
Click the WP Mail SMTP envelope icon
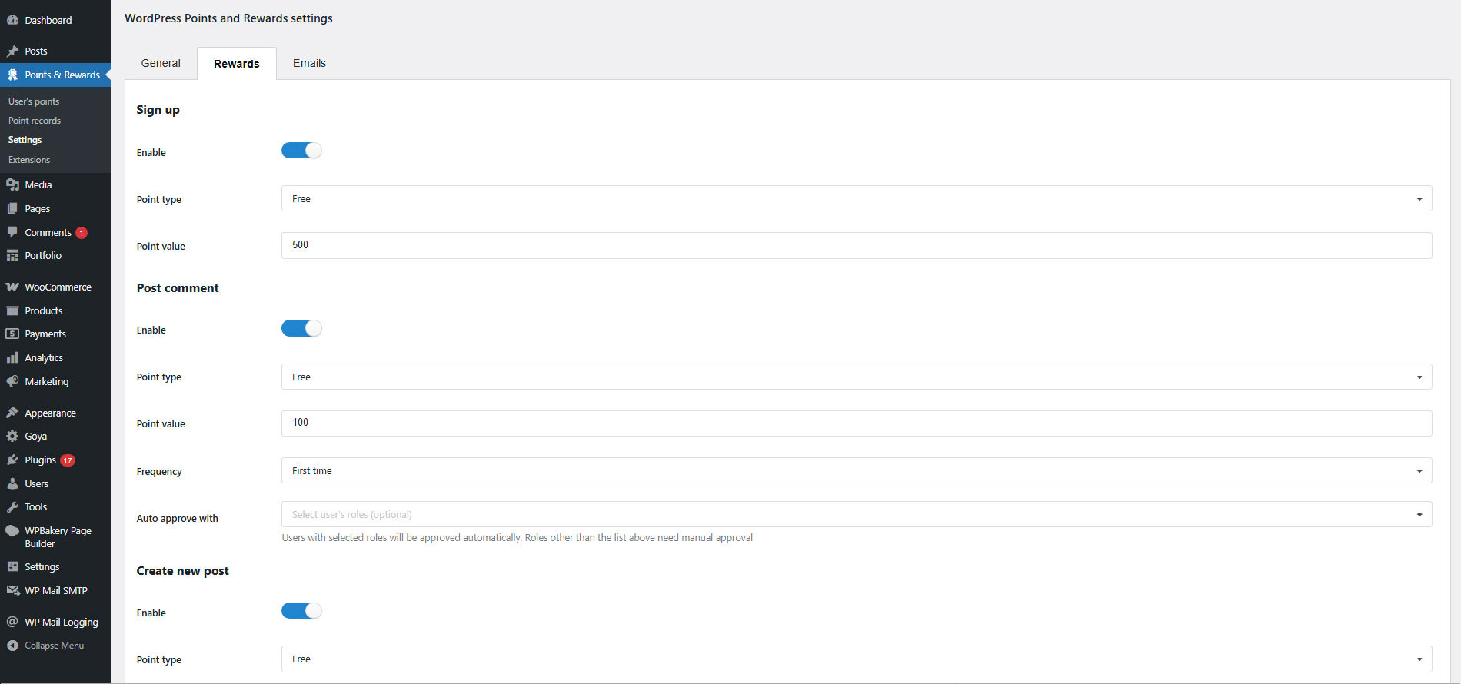(12, 590)
